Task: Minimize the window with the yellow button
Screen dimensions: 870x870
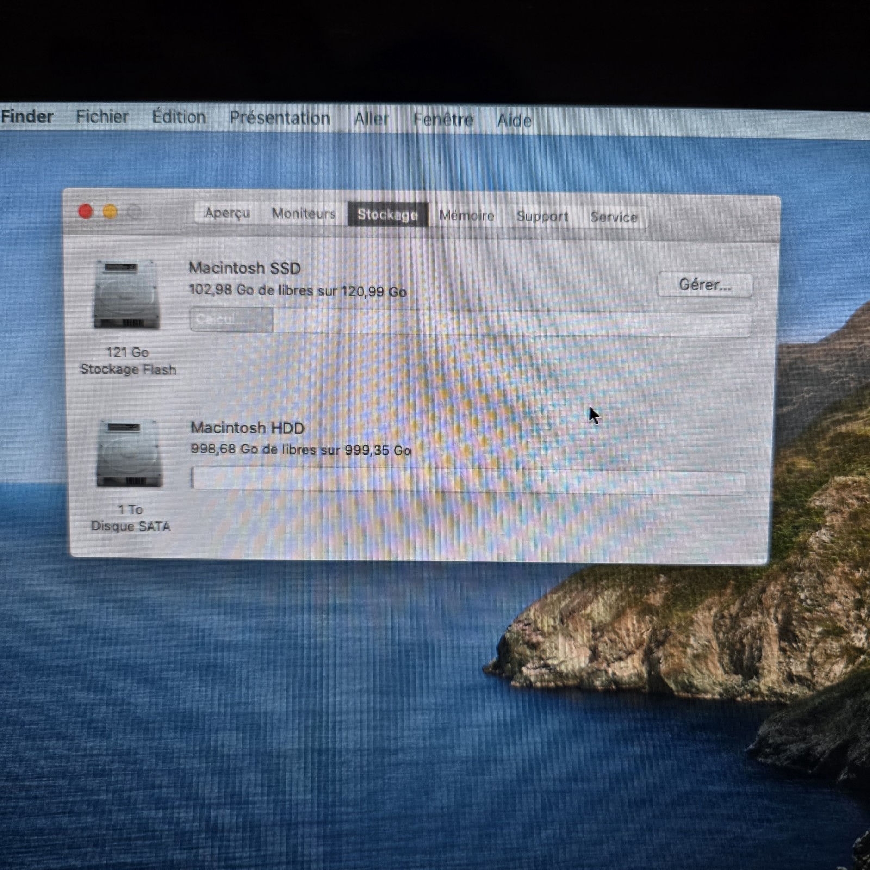Action: click(x=110, y=212)
